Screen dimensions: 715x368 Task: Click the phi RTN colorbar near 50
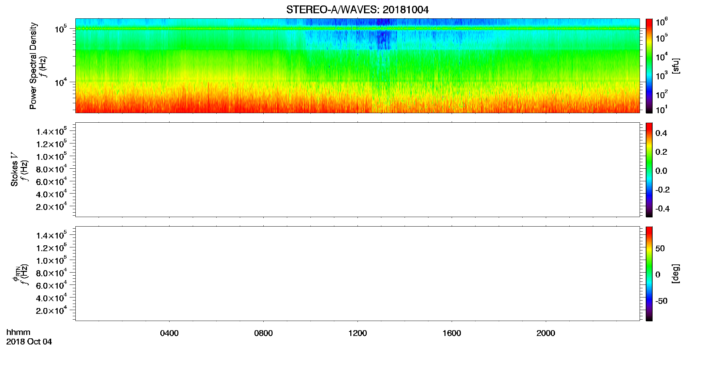tap(649, 248)
